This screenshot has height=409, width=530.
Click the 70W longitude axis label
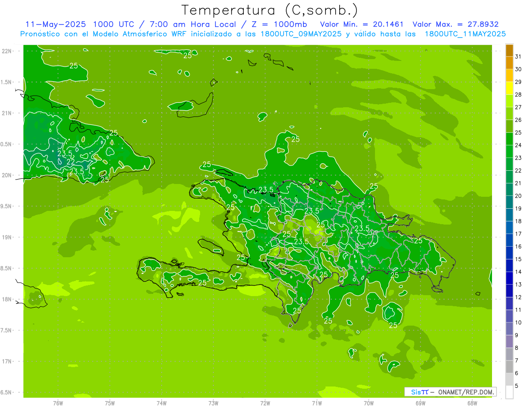pyautogui.click(x=369, y=403)
